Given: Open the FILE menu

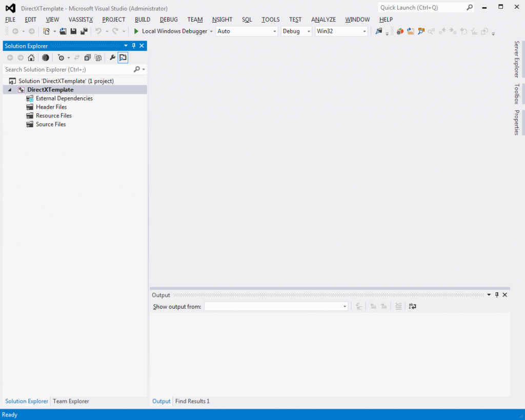Looking at the screenshot, I should pos(10,19).
